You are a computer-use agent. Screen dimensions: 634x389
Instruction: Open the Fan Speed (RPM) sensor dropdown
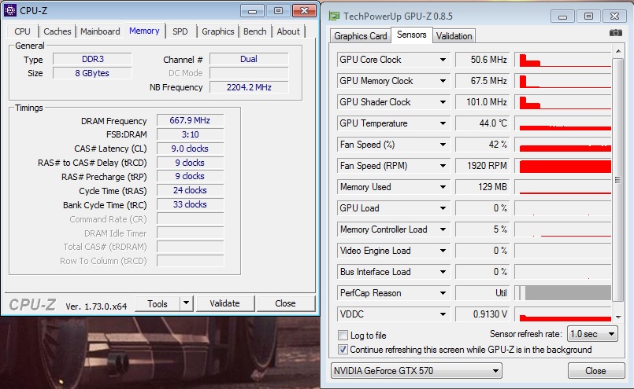pyautogui.click(x=443, y=166)
